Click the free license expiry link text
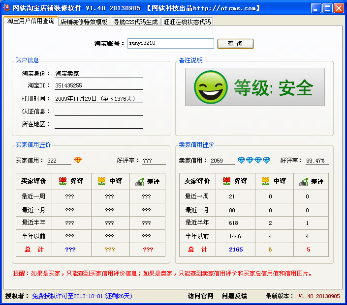347x305 pixels. point(82,296)
